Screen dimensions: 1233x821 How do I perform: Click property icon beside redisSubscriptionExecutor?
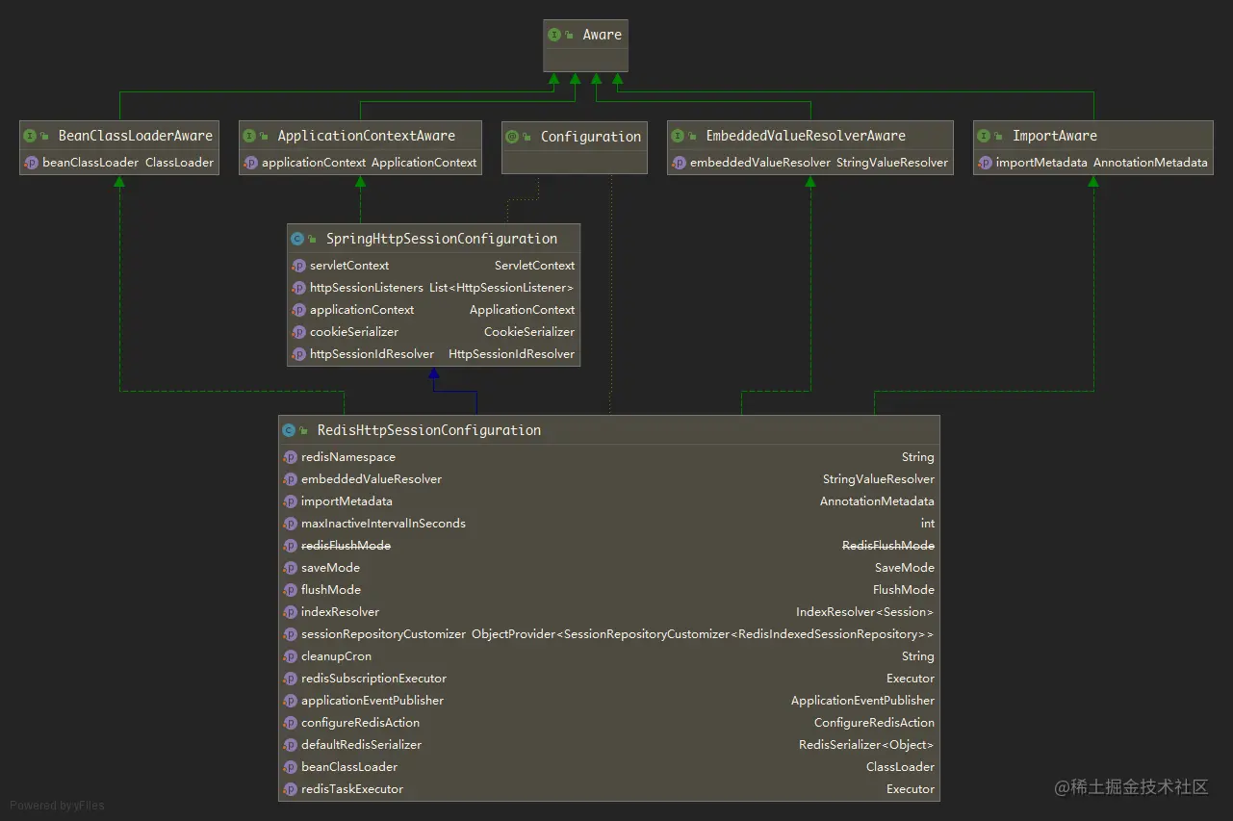pos(290,679)
